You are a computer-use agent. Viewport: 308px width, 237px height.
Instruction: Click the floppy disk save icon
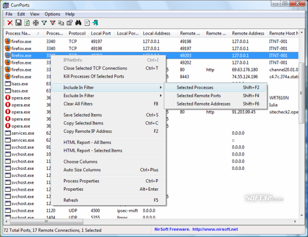pyautogui.click(x=19, y=23)
